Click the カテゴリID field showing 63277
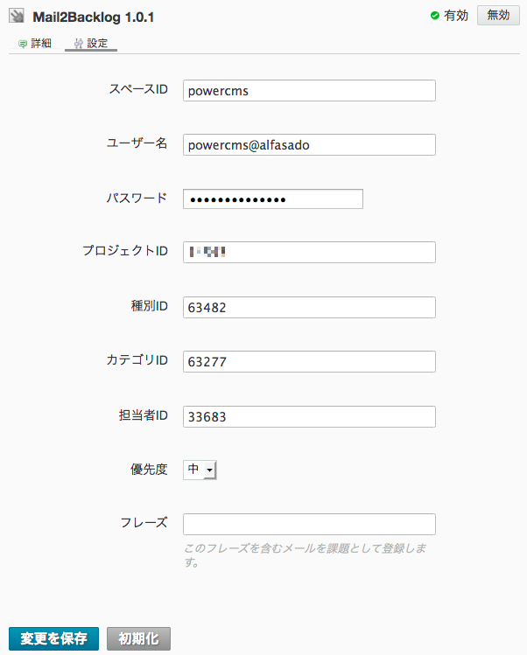The image size is (527, 655). 309,361
